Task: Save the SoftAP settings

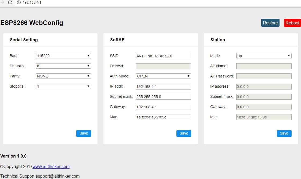Action: pos(184,133)
